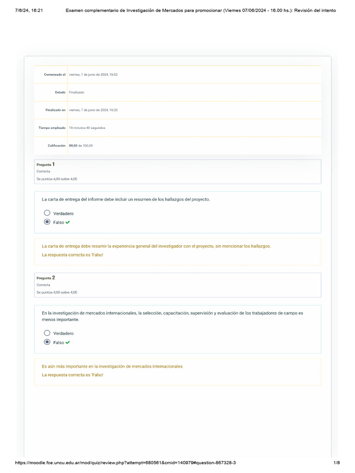355x473 pixels.
Task: Click the Tiempo empleado row
Action: (x=87, y=127)
